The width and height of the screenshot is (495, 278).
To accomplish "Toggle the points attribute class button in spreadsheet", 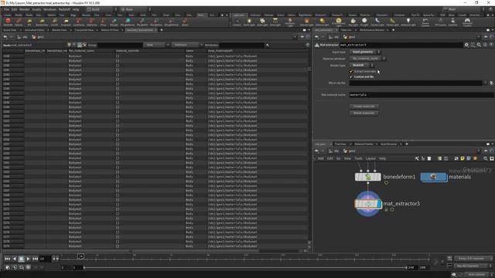I will 69,45.
